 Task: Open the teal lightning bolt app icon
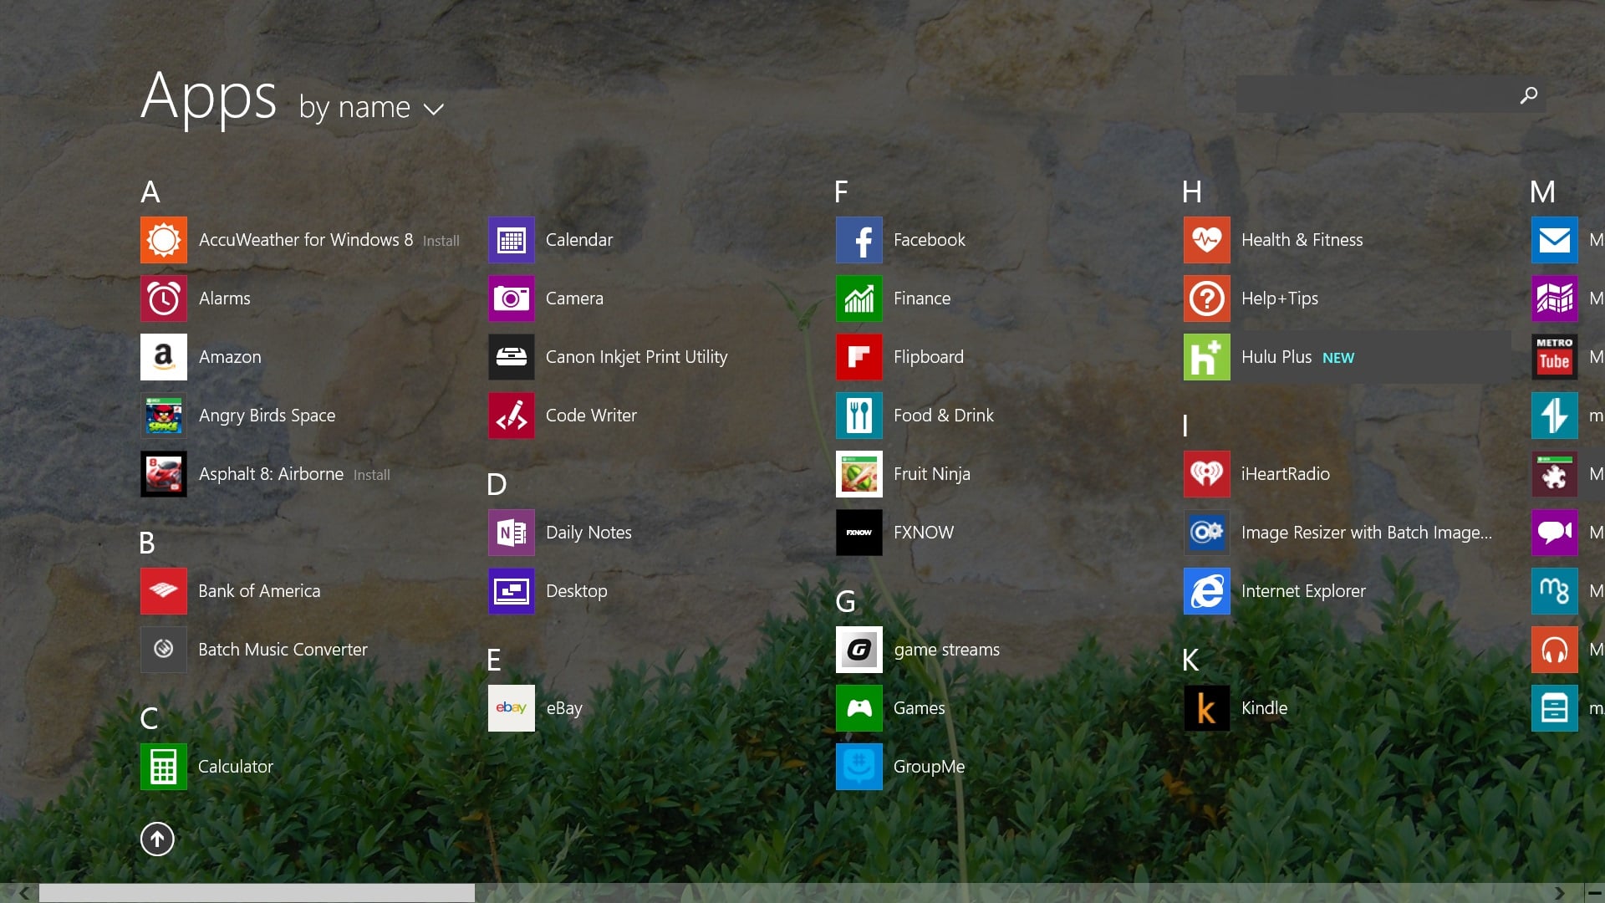pyautogui.click(x=1555, y=416)
